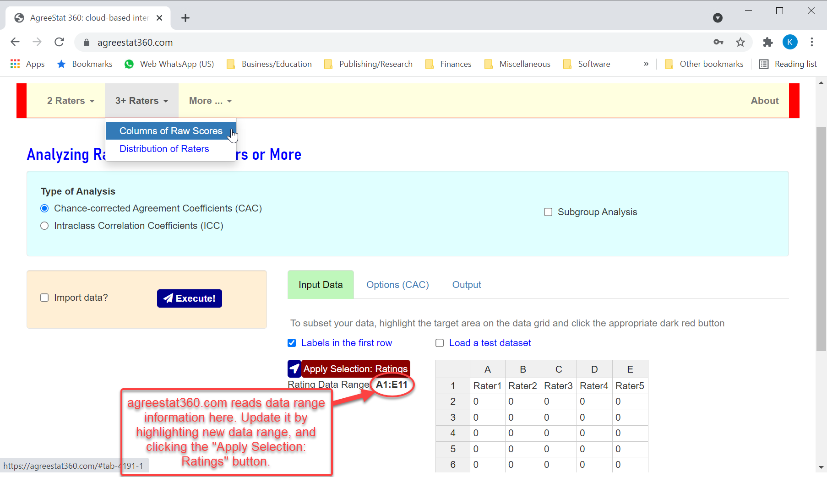Screen dimensions: 827x477
Task: Switch to the Options (CAC) tab
Action: (x=397, y=285)
